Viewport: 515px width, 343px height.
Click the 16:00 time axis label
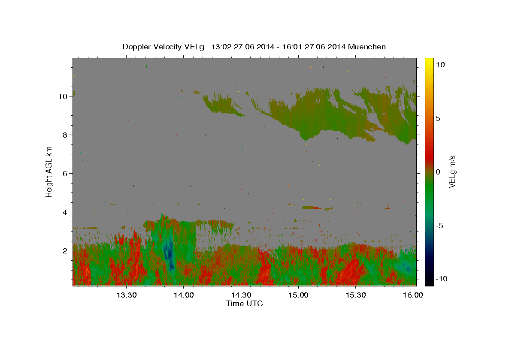(413, 295)
